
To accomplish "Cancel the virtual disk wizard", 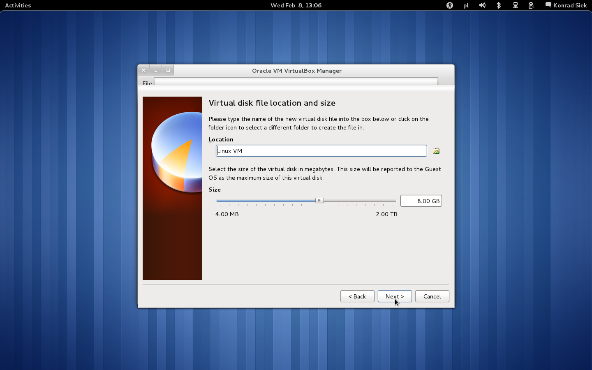I will (432, 296).
